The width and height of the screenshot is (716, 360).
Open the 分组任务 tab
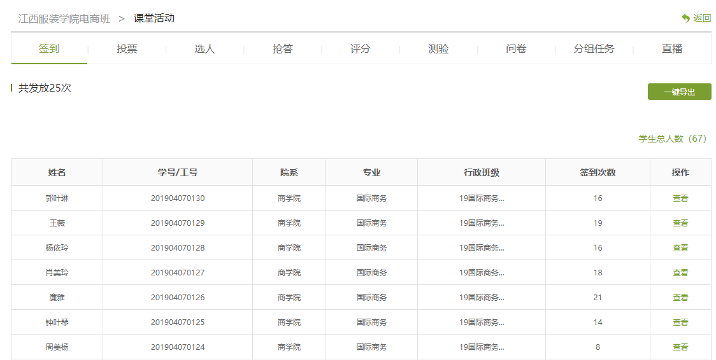(x=594, y=49)
